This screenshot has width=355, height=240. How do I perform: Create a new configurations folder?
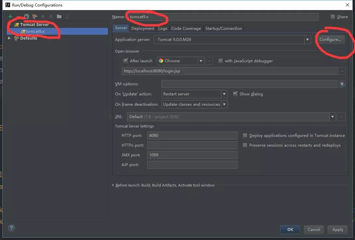(x=59, y=17)
